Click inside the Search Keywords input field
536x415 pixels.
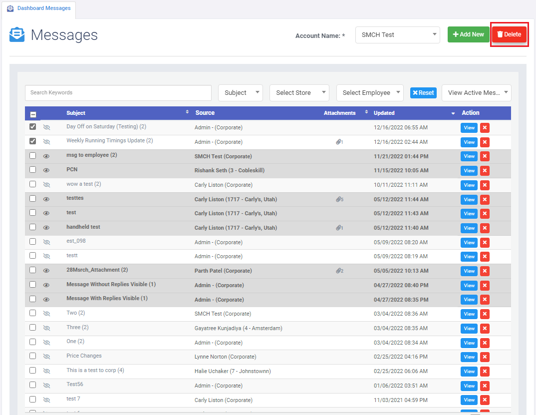[118, 93]
